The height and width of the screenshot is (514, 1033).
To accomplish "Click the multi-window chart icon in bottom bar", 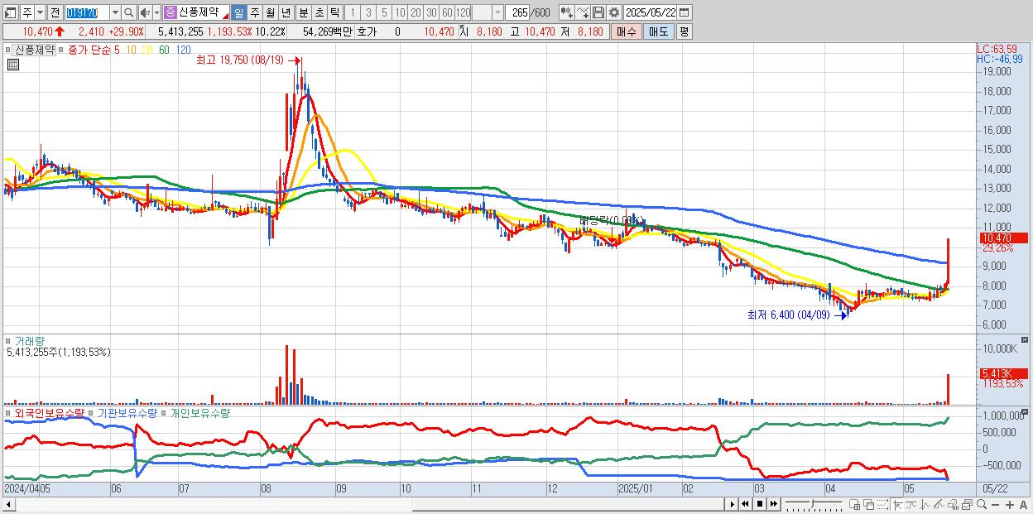I will (967, 504).
